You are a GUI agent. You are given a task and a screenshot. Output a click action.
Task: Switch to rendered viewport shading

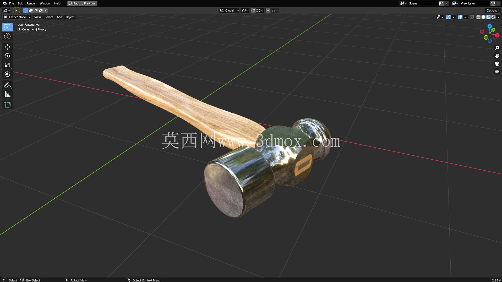click(x=493, y=17)
